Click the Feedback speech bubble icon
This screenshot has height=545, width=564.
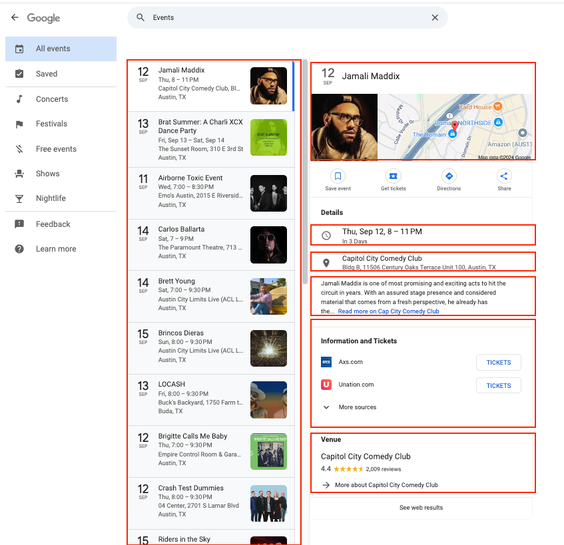pyautogui.click(x=19, y=224)
